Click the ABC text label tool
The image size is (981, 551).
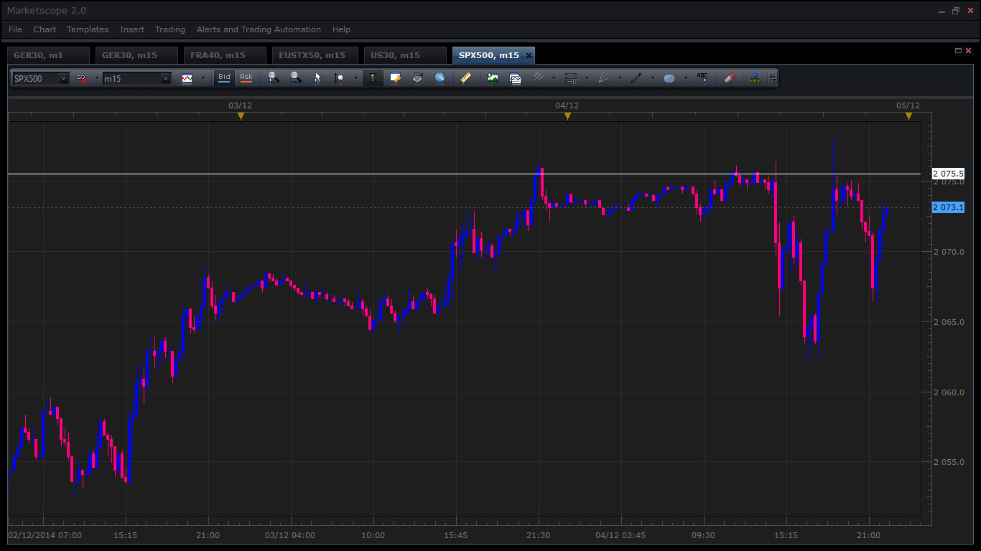click(x=702, y=78)
